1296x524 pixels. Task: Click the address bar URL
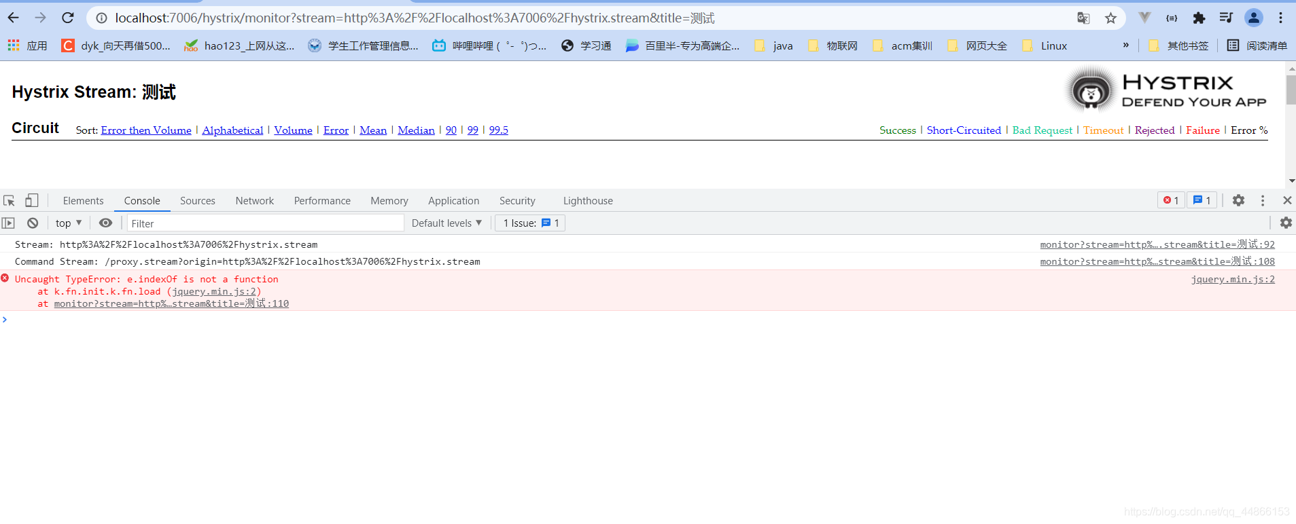[415, 18]
